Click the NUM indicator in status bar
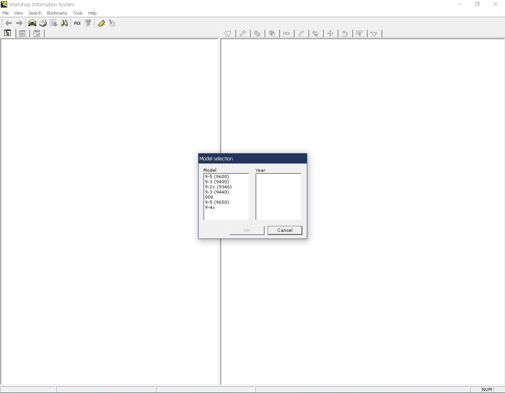 487,389
